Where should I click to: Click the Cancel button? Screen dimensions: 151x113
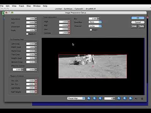(138, 22)
